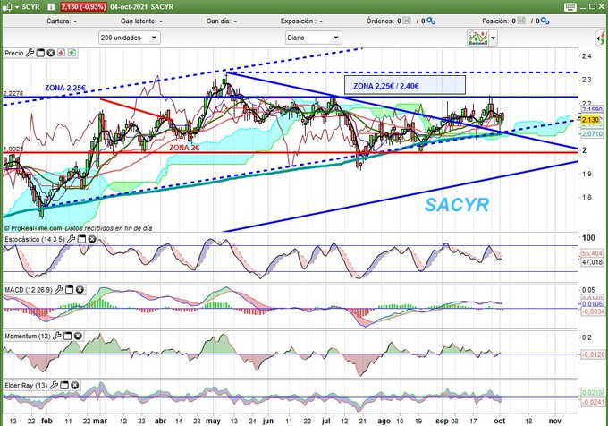Screen dimensions: 608x426
Task: Click the green arrow icon in Precio panel
Action: coord(72,53)
